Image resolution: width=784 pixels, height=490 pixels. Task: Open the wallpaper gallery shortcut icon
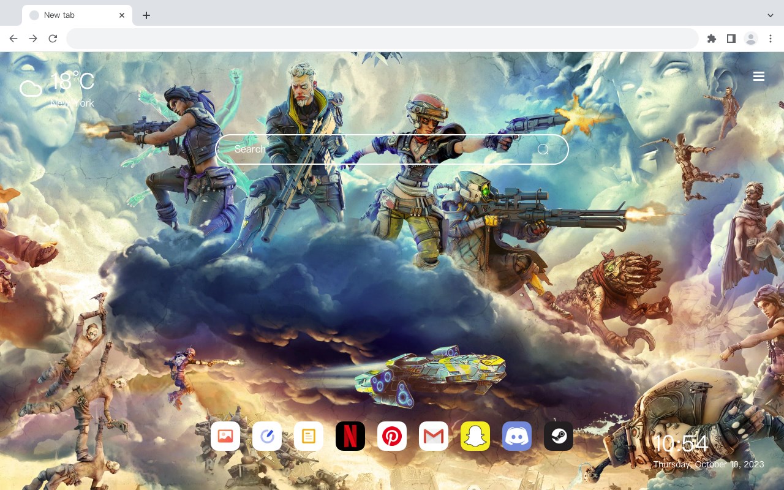click(x=225, y=436)
